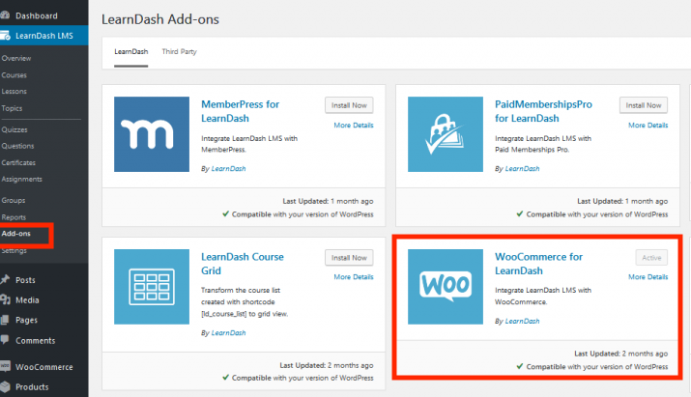Open LearnDash author link under Course Grid
Screen dimensions: 691x397
pyautogui.click(x=228, y=333)
